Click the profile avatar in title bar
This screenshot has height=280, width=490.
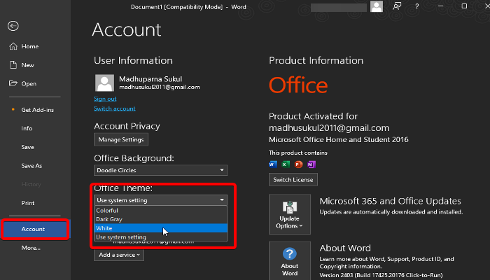point(377,6)
